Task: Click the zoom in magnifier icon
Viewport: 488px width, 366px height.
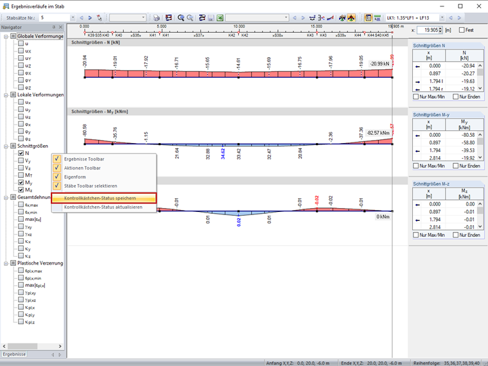Action: (x=180, y=18)
